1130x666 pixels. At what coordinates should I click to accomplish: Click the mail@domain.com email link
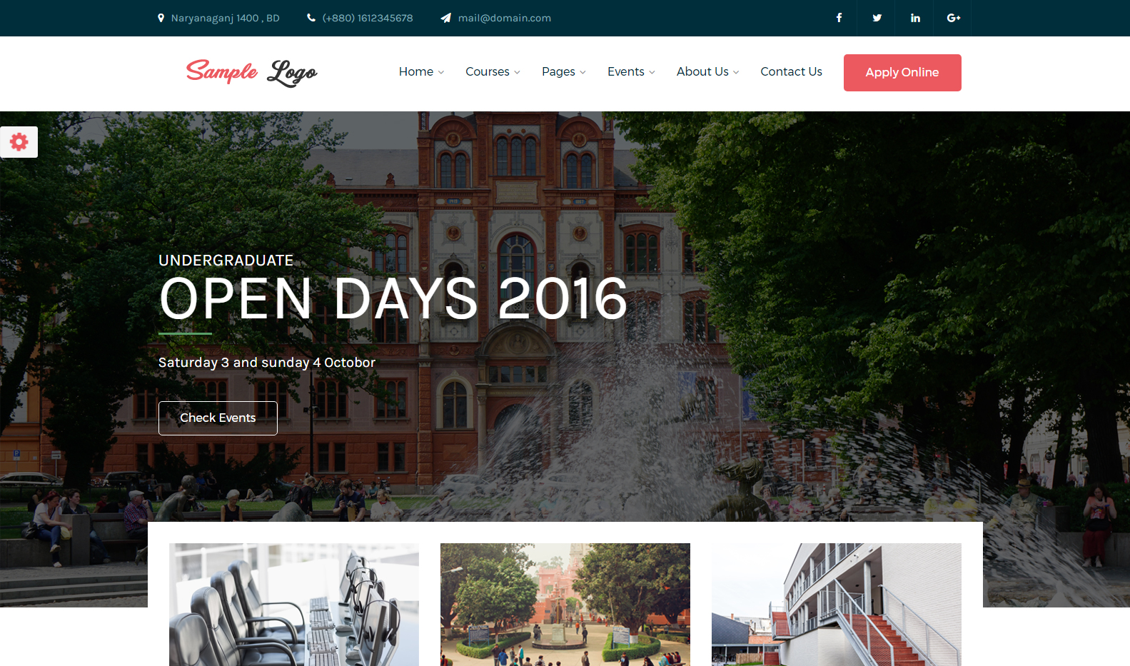(x=505, y=18)
